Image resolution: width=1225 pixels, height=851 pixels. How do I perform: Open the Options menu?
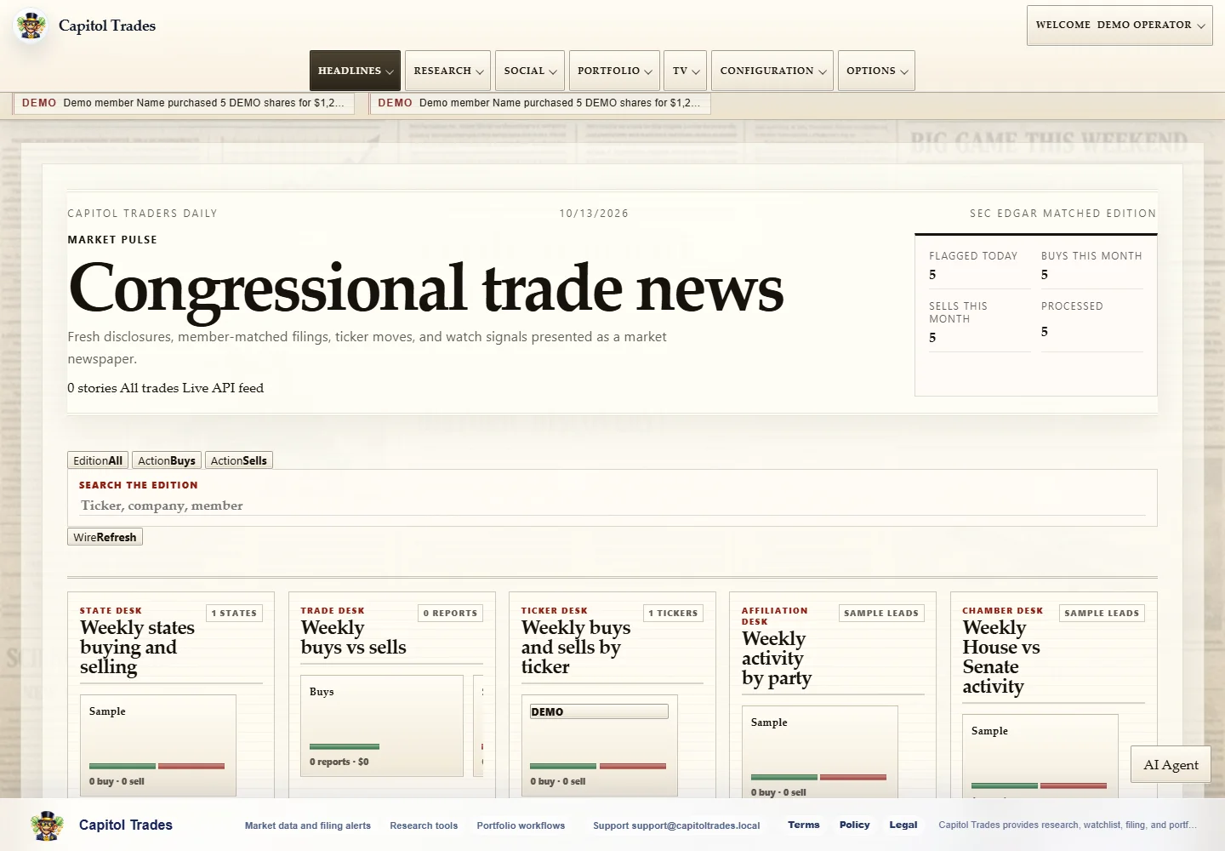point(876,71)
